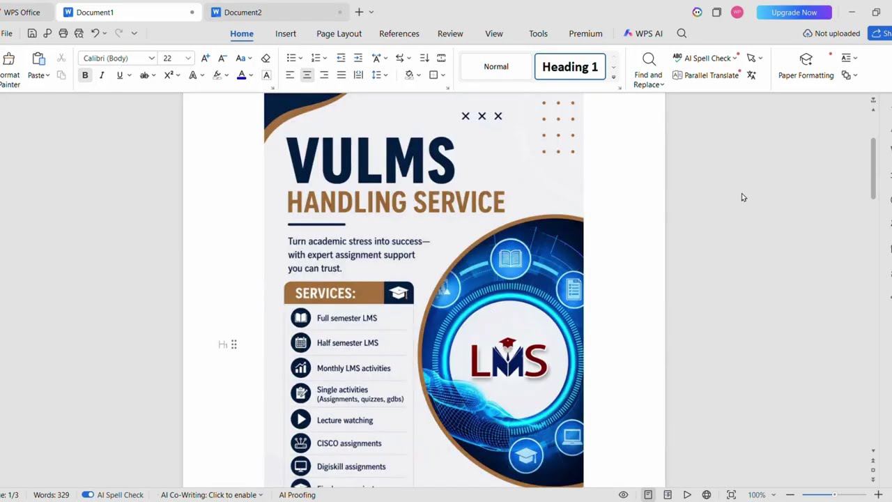Click the Eye Protection mode icon

click(x=623, y=495)
